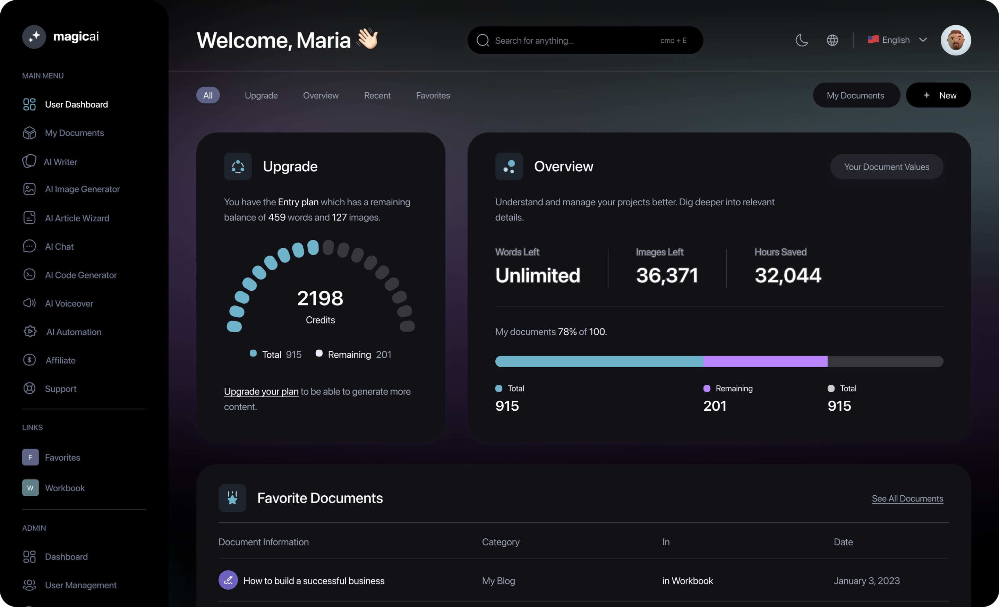
Task: Click See All Documents link
Action: click(x=908, y=498)
